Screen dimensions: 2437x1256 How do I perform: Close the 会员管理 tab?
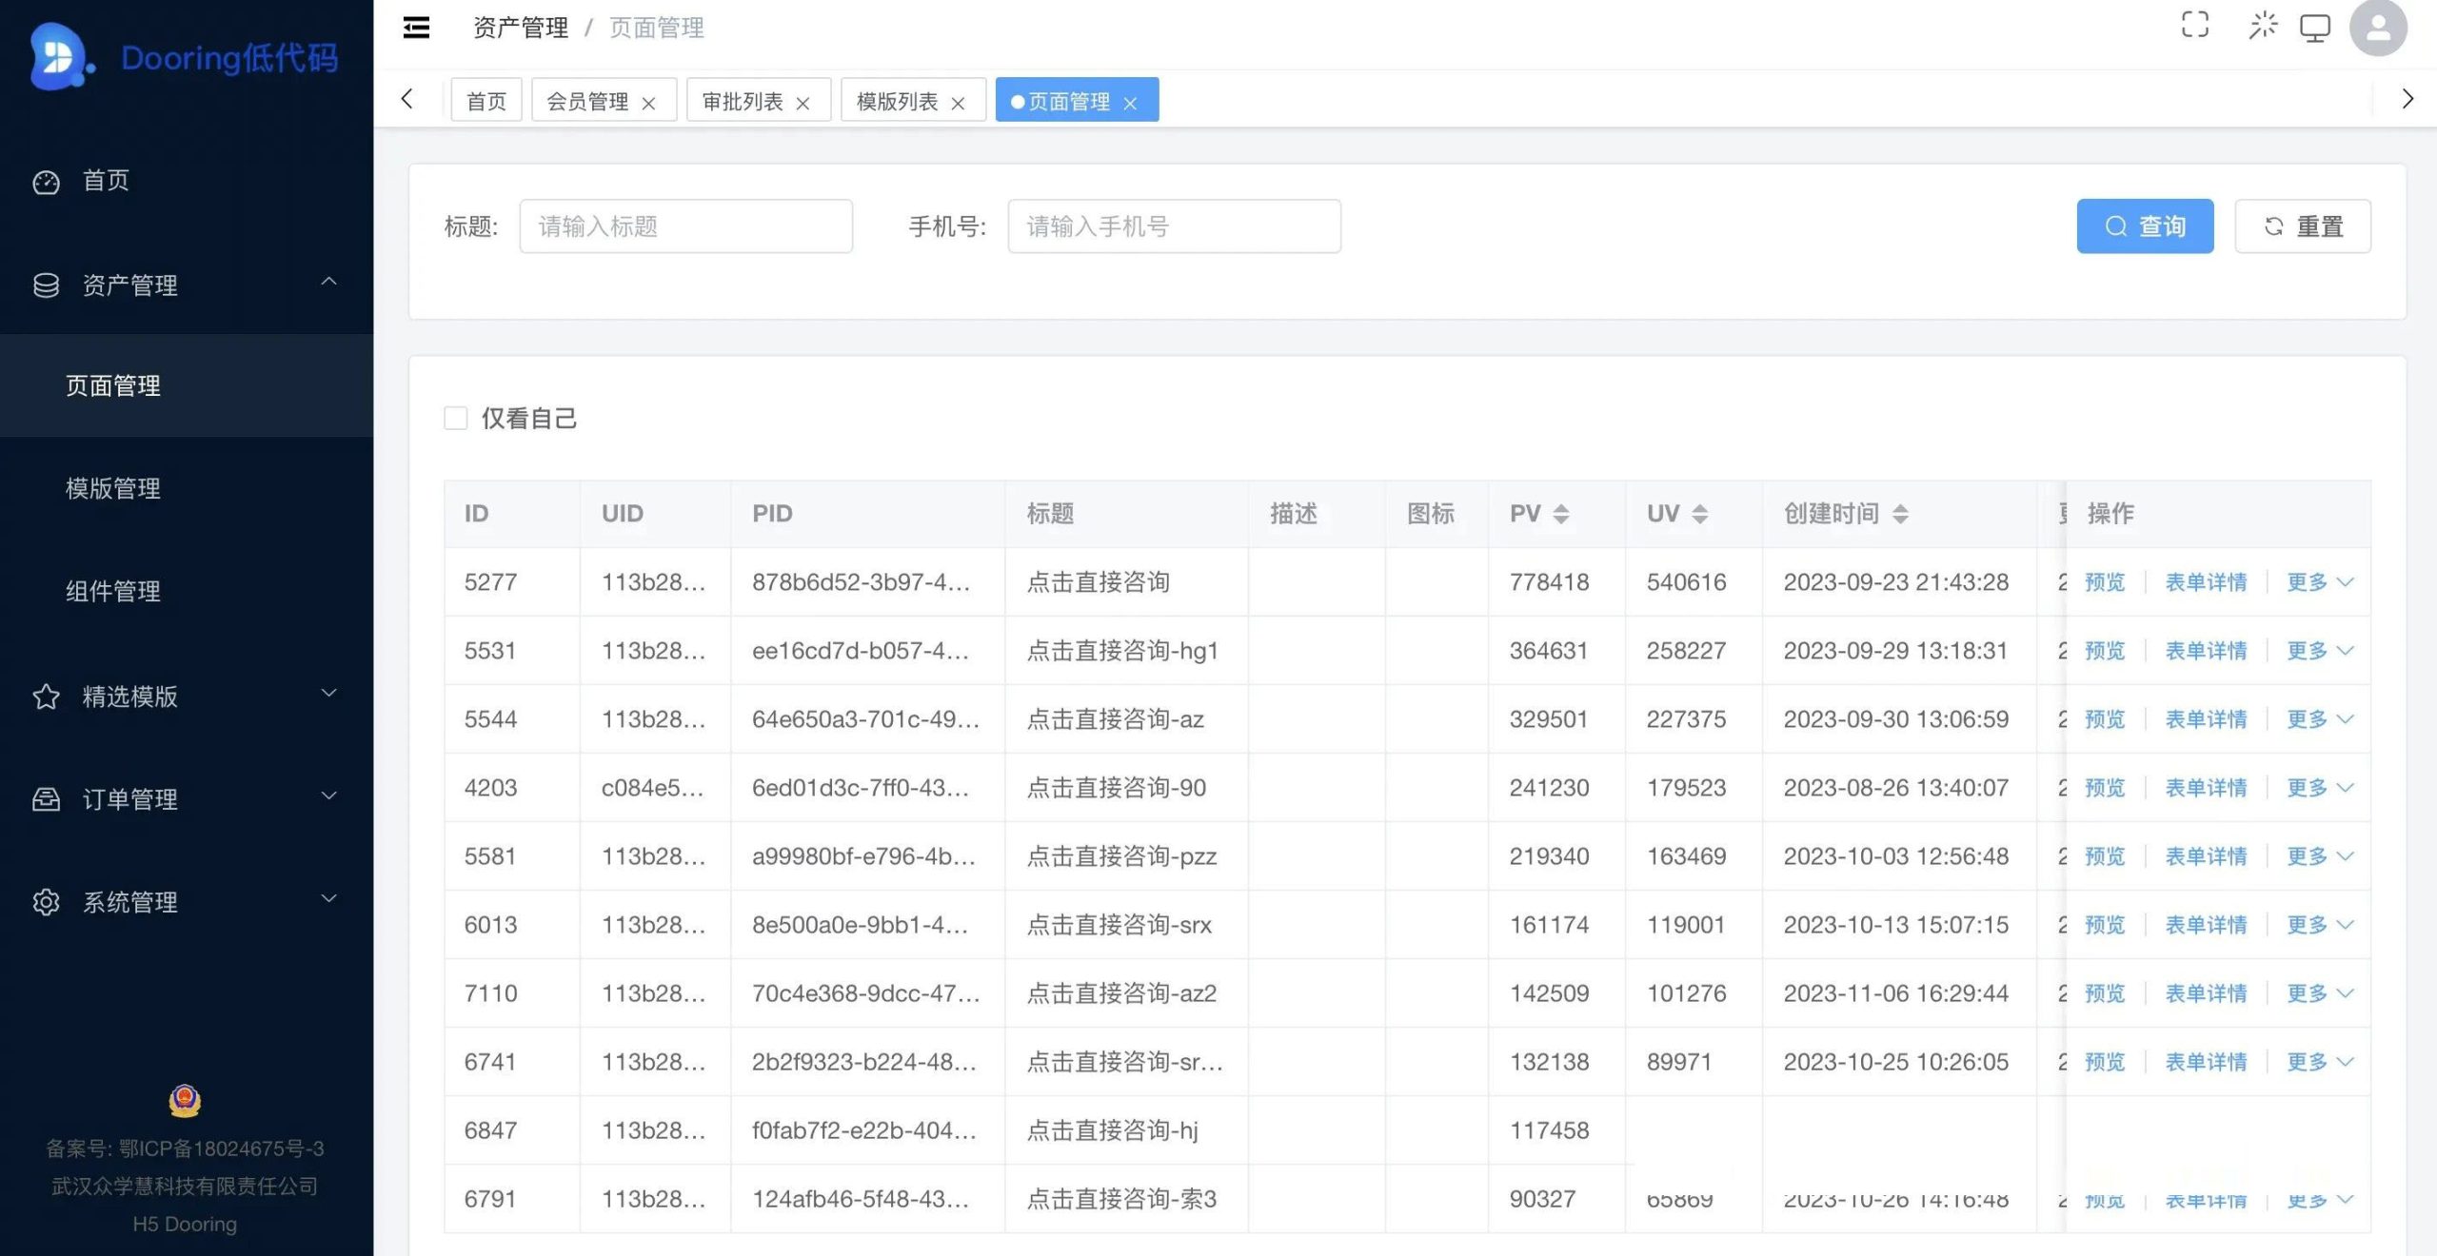click(648, 103)
